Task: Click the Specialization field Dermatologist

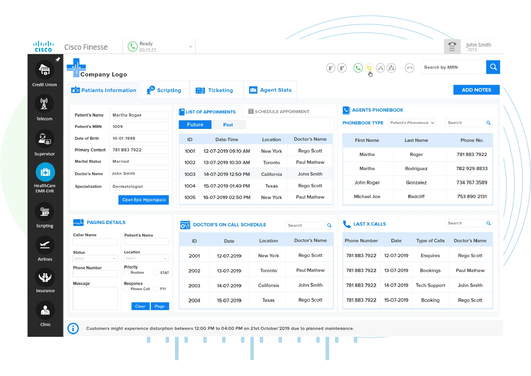Action: (139, 187)
